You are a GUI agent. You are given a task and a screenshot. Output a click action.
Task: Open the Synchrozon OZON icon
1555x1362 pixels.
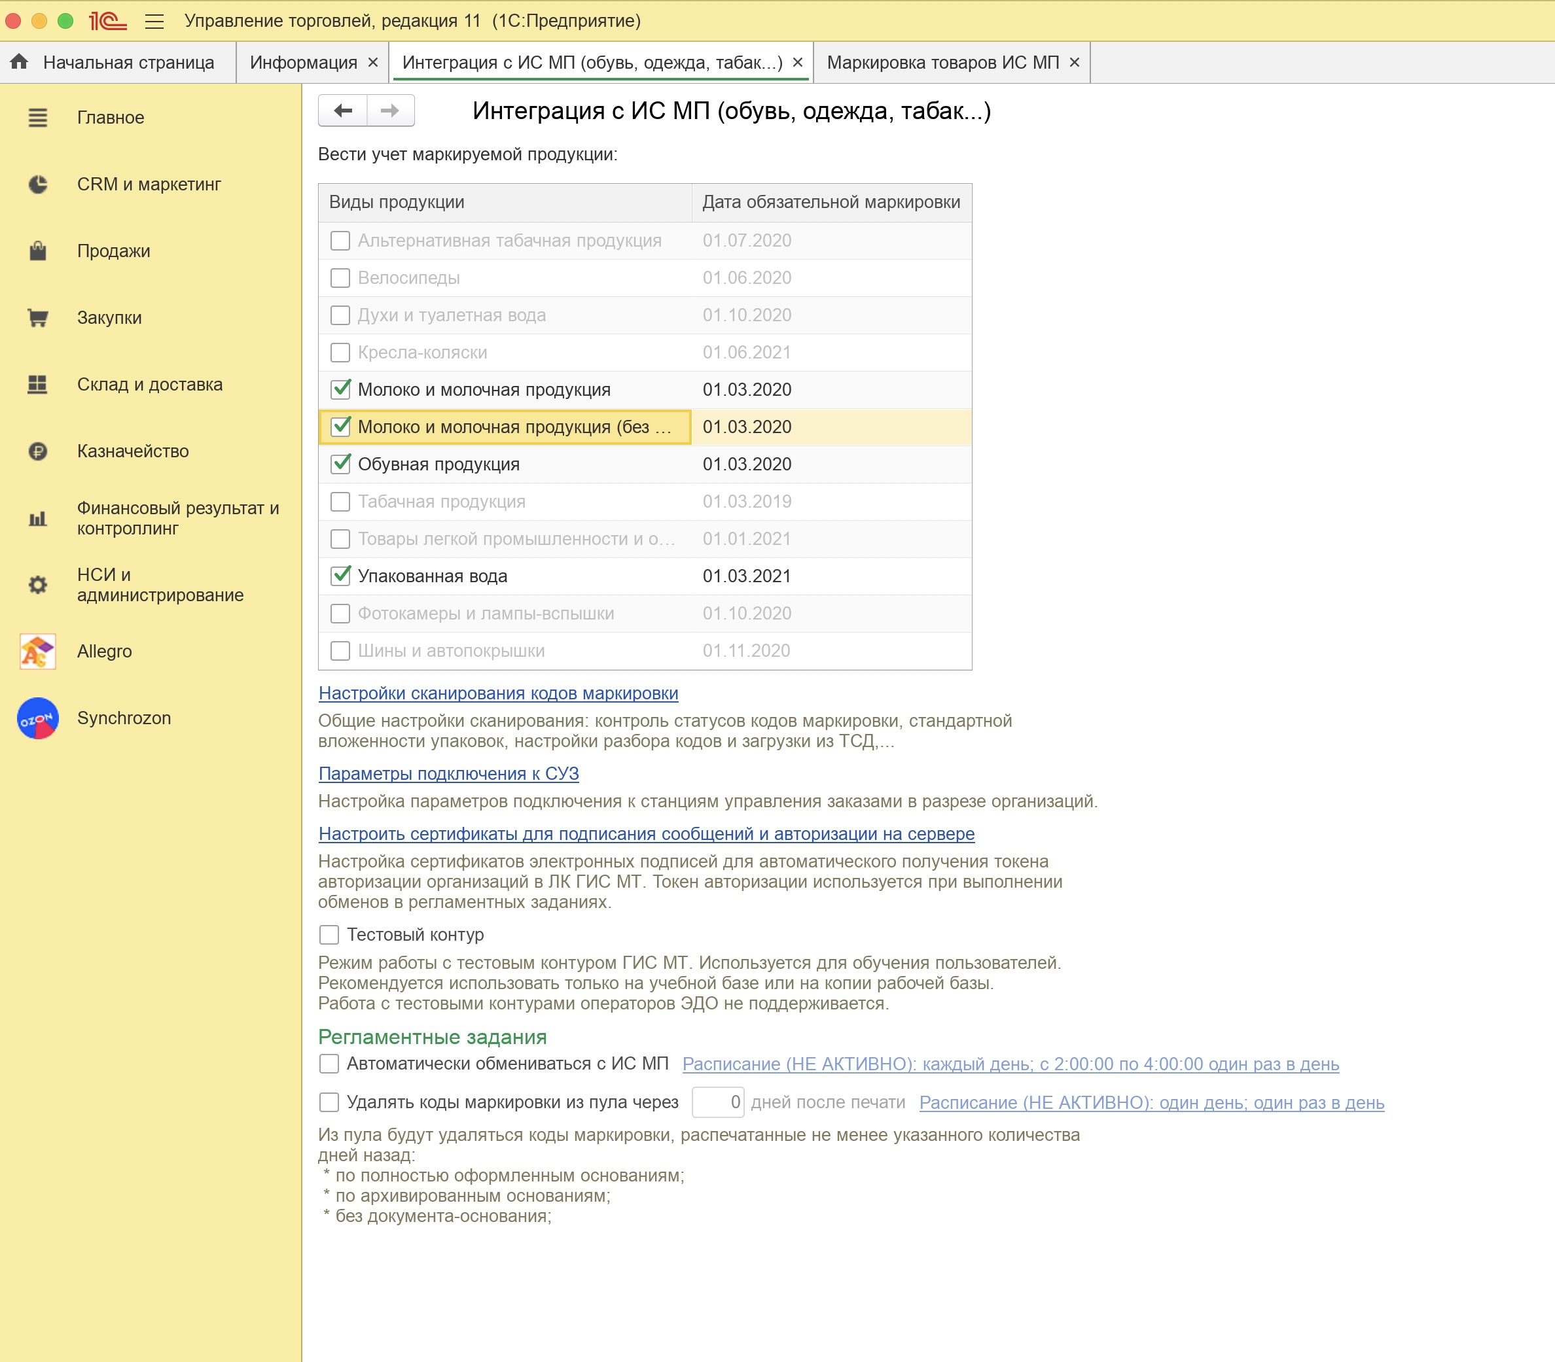(37, 718)
